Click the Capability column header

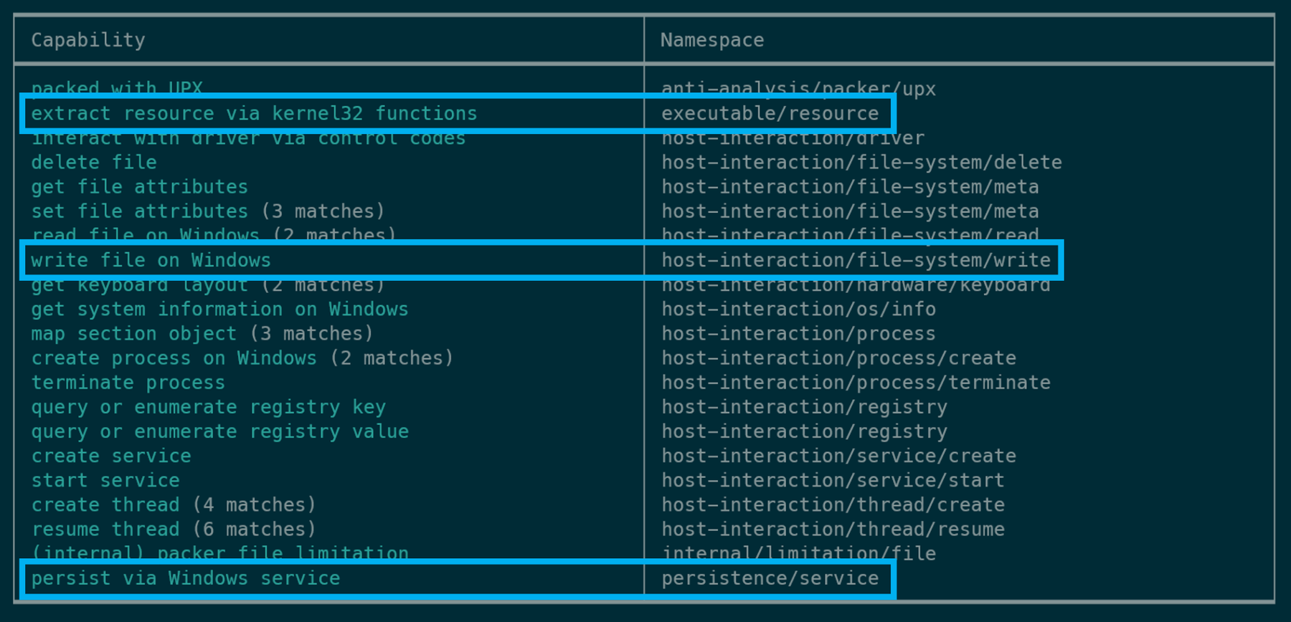pyautogui.click(x=88, y=40)
